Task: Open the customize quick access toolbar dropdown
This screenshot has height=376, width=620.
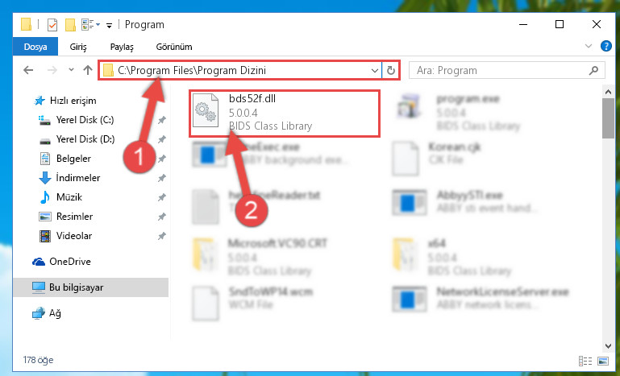Action: point(109,26)
